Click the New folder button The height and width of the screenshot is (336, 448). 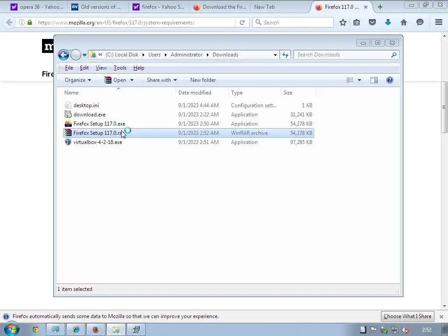203,80
